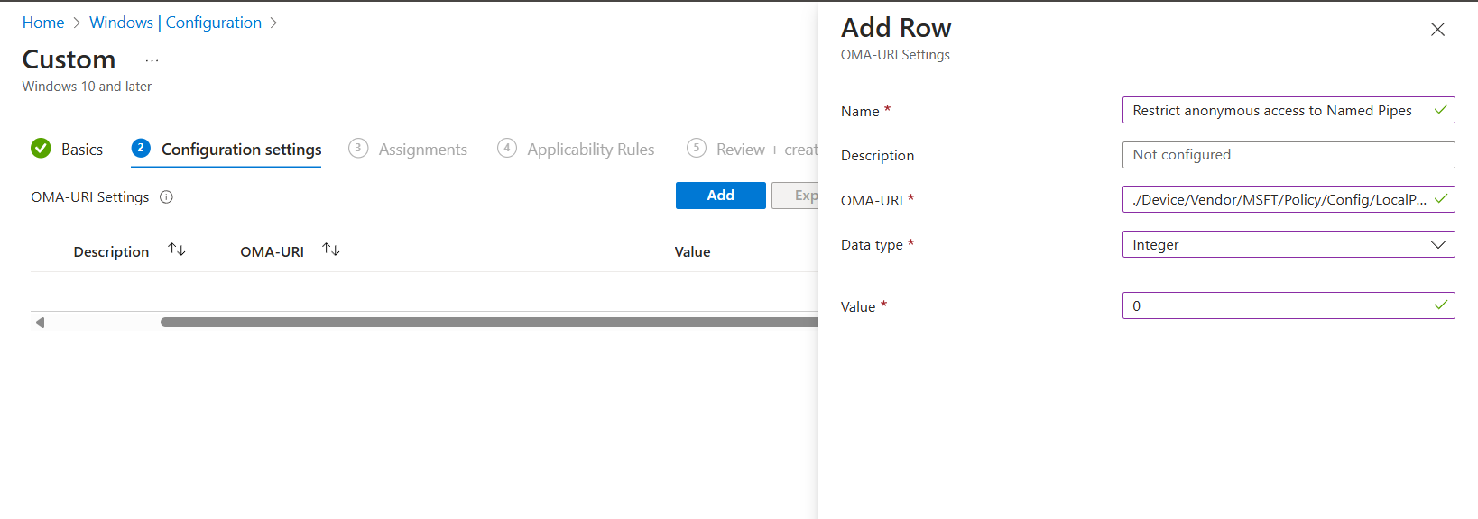This screenshot has height=519, width=1478.
Task: Close the Add Row panel
Action: click(1437, 30)
